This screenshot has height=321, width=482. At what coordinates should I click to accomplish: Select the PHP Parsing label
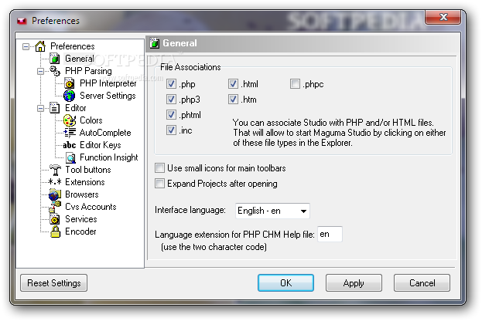point(88,71)
